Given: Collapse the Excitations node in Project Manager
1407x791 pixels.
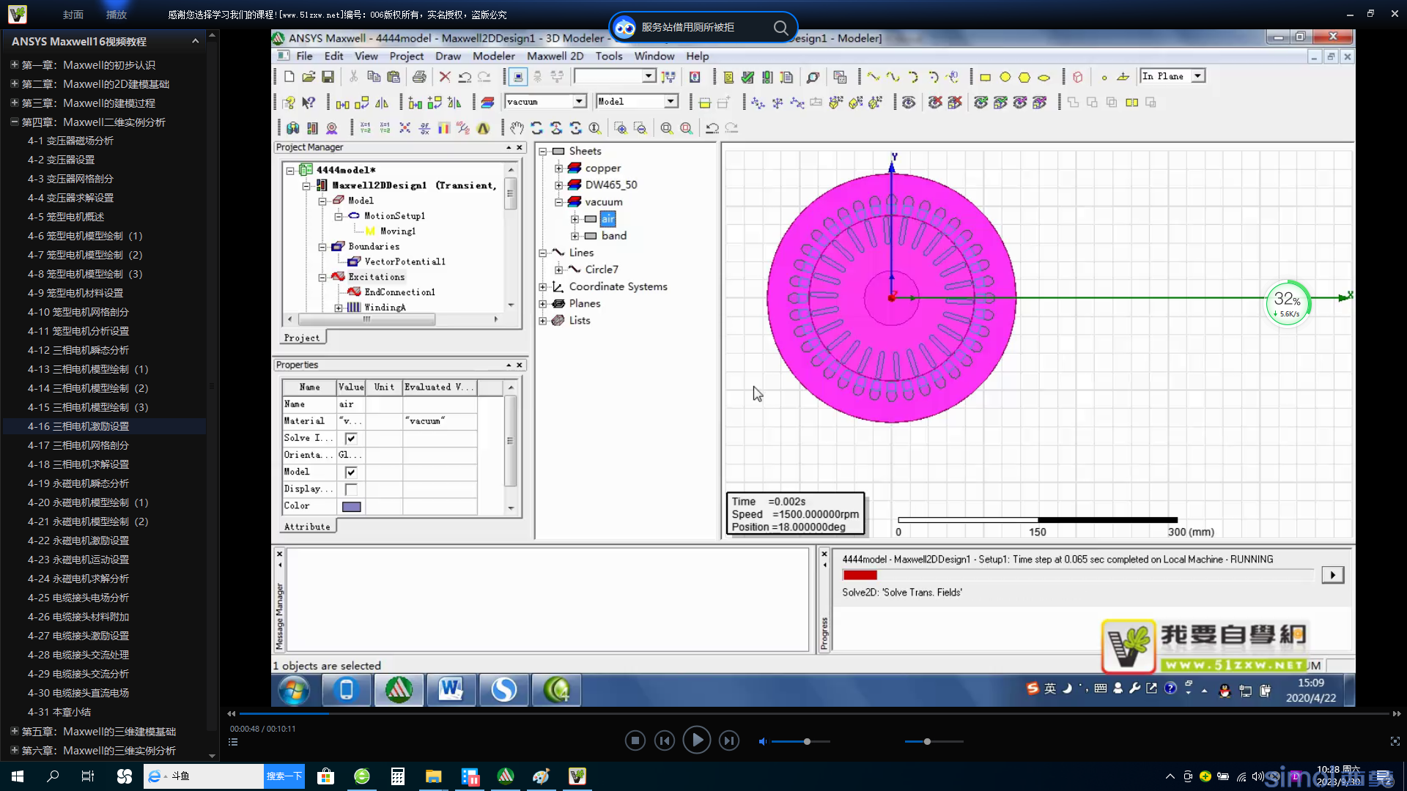Looking at the screenshot, I should click(x=322, y=278).
